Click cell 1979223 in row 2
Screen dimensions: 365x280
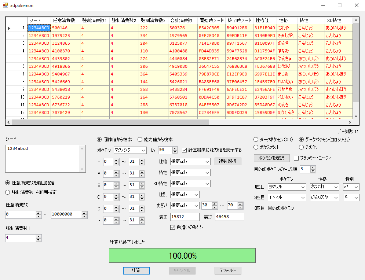tap(65, 36)
